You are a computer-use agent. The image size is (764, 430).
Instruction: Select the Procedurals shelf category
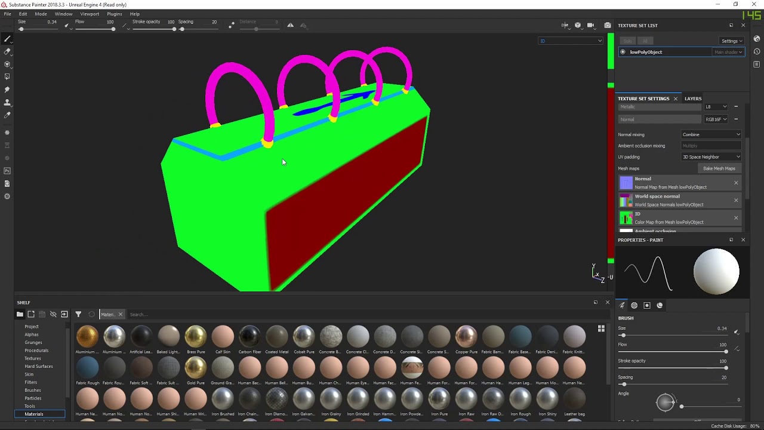click(36, 351)
